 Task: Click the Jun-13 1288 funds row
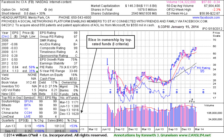(69, 106)
